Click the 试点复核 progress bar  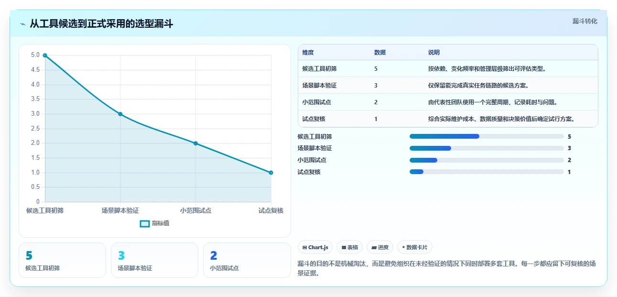click(x=487, y=172)
